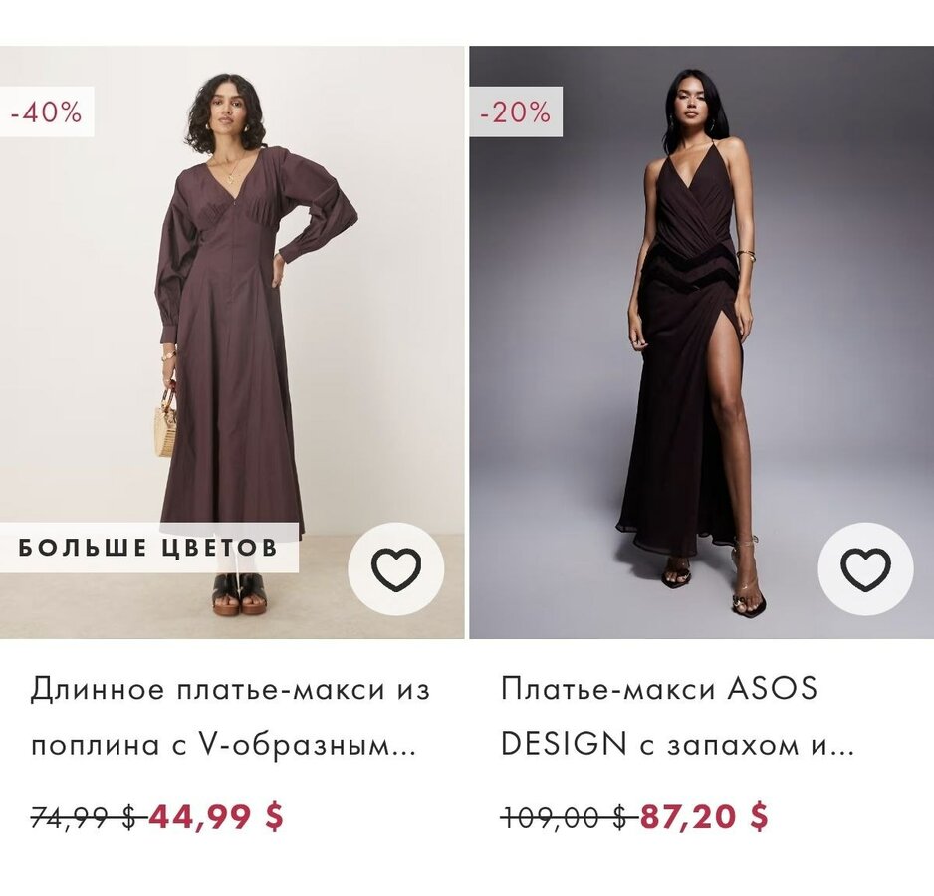Click the sale price 87,20 $

point(704,817)
